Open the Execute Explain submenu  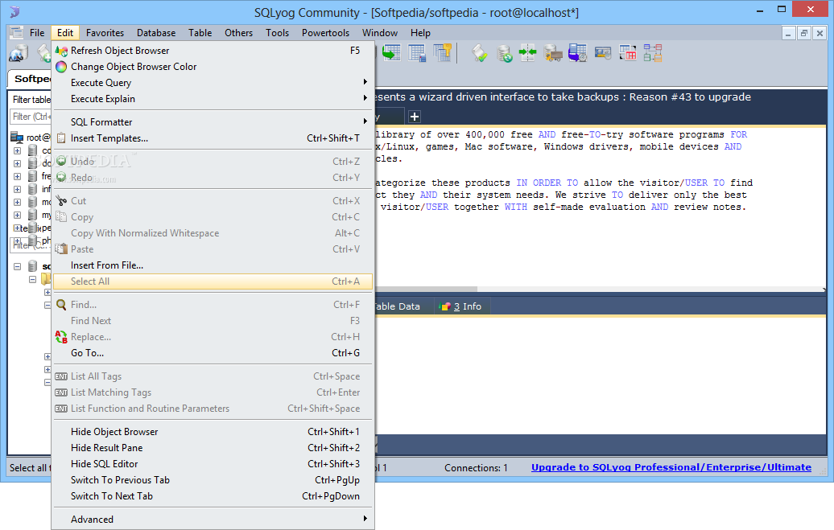pyautogui.click(x=213, y=99)
